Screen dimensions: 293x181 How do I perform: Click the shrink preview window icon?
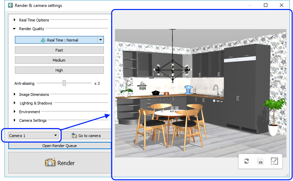(x=274, y=161)
